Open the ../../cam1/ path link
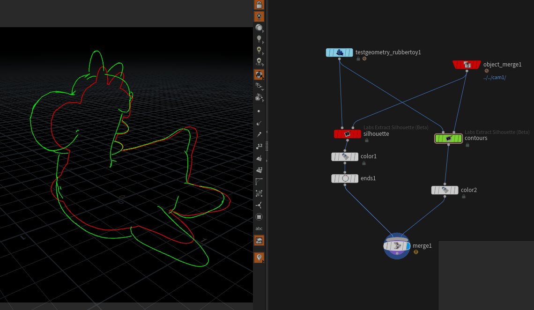 click(x=495, y=78)
